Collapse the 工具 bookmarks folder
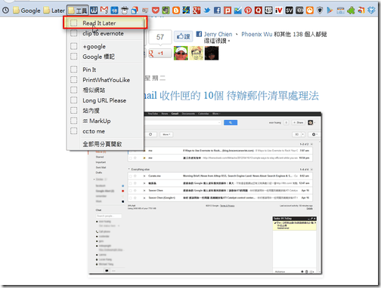The image size is (381, 288). tap(78, 11)
